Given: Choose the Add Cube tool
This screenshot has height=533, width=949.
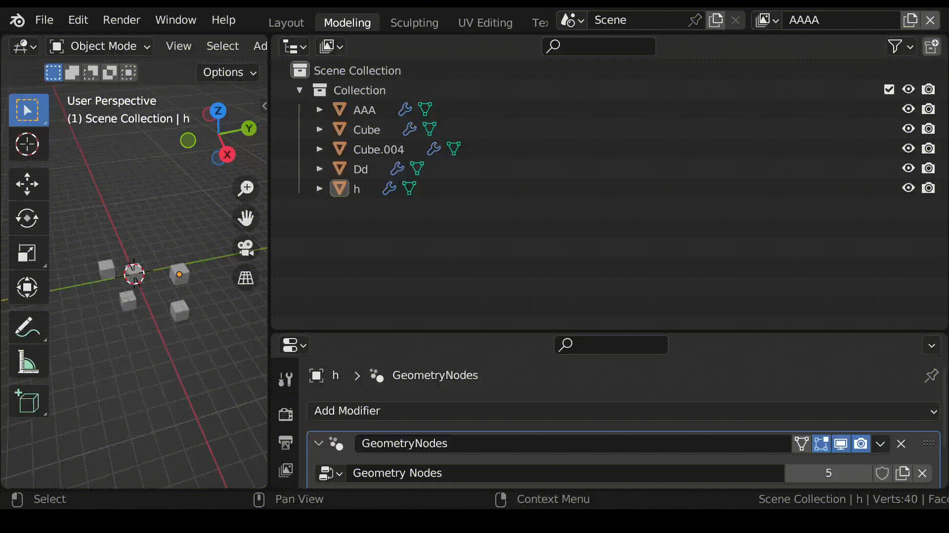Looking at the screenshot, I should pyautogui.click(x=28, y=401).
